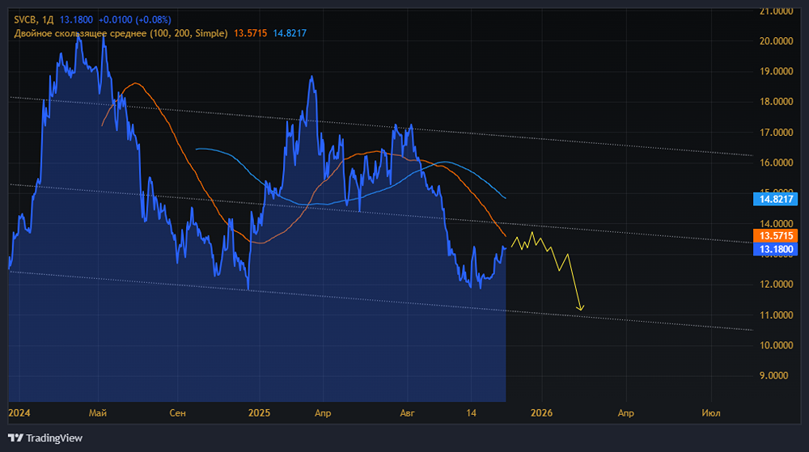Image resolution: width=809 pixels, height=452 pixels.
Task: Click the Июл label on time axis
Action: (711, 413)
